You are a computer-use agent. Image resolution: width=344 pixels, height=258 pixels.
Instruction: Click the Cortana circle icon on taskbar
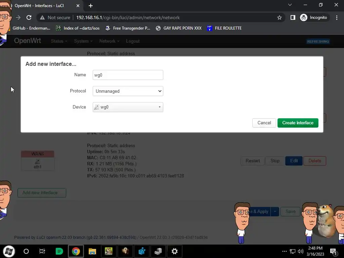pyautogui.click(x=26, y=251)
